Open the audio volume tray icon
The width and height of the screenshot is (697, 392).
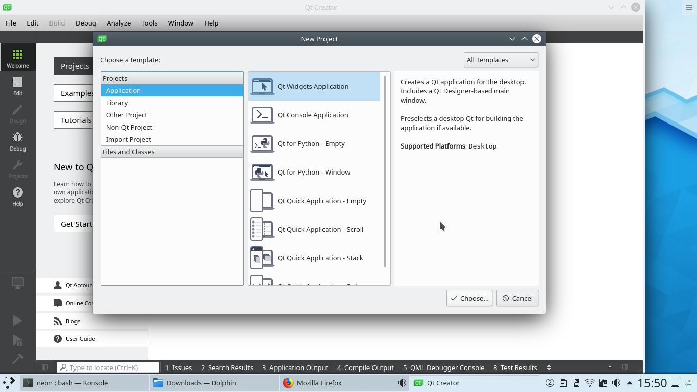[616, 383]
